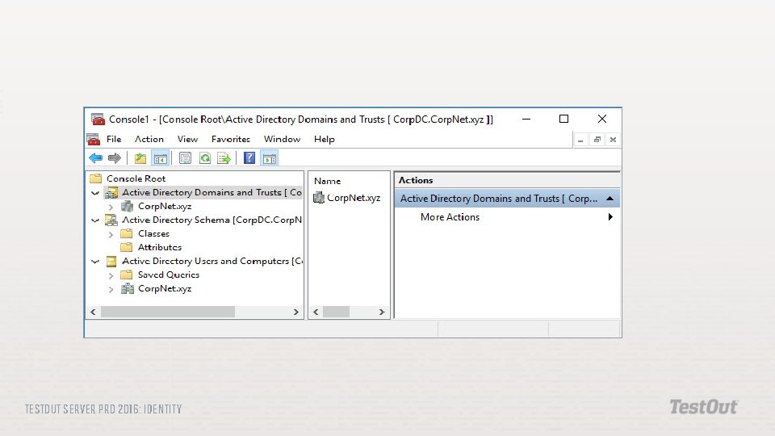Click Active Directory Domains and Trusts action header
775x436 pixels.
[507, 199]
